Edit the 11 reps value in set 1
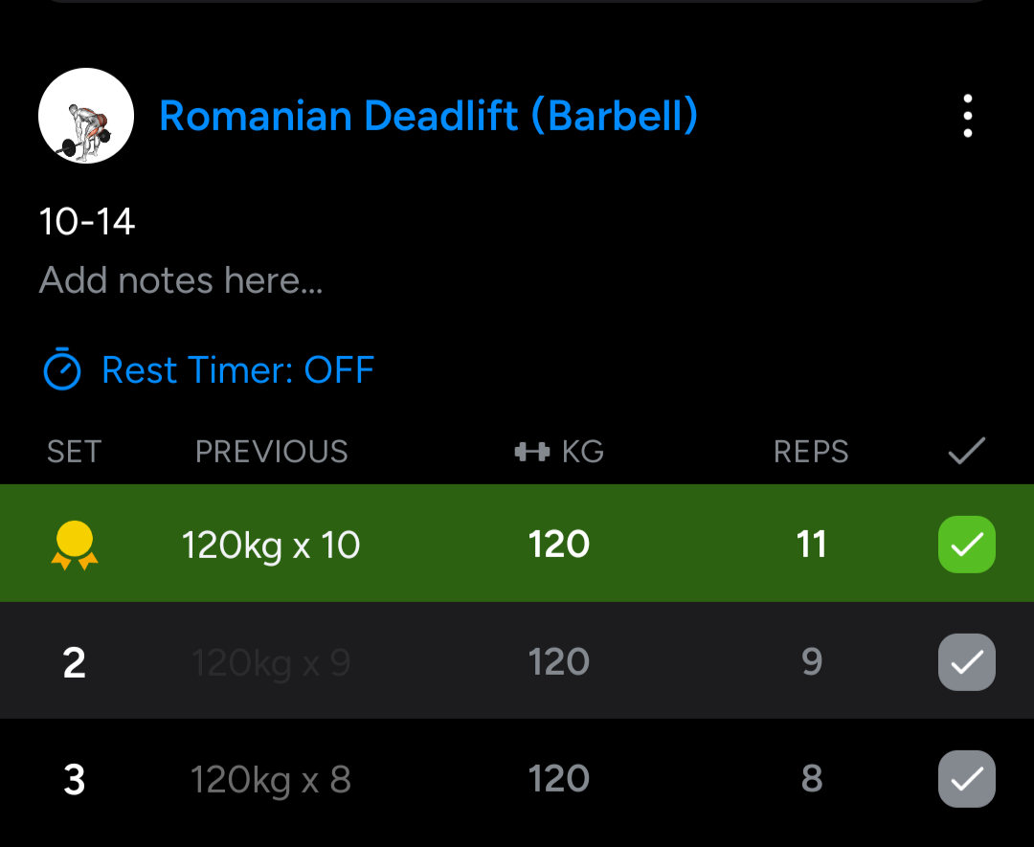The image size is (1034, 847). 811,545
